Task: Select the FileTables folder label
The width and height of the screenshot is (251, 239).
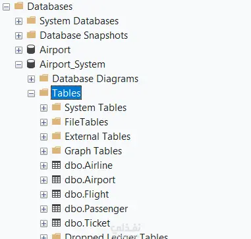Action: (86, 122)
